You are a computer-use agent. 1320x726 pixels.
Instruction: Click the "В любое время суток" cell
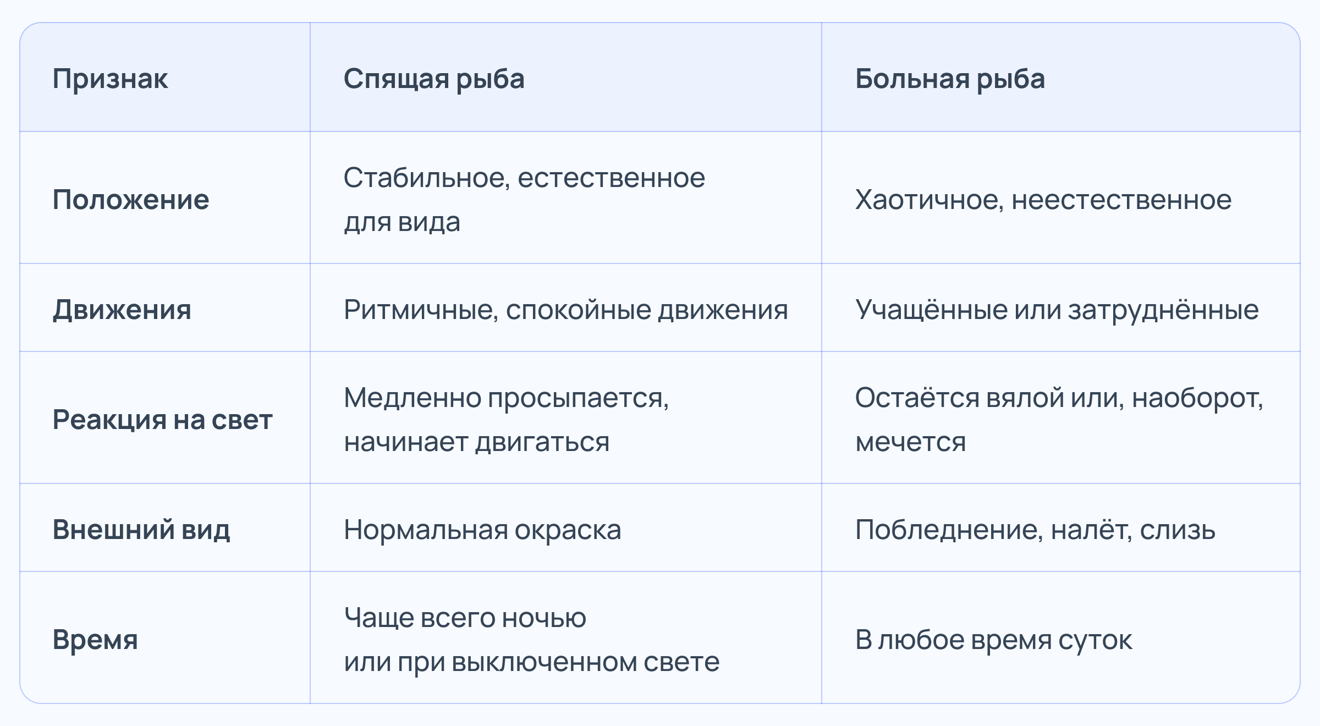pos(993,639)
